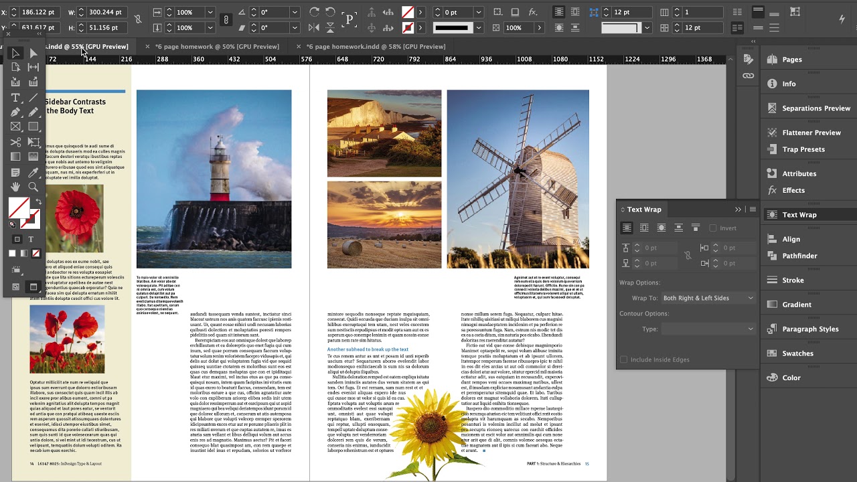This screenshot has height=482, width=857.
Task: Enable Wrap Around Bounding Box
Action: [644, 228]
